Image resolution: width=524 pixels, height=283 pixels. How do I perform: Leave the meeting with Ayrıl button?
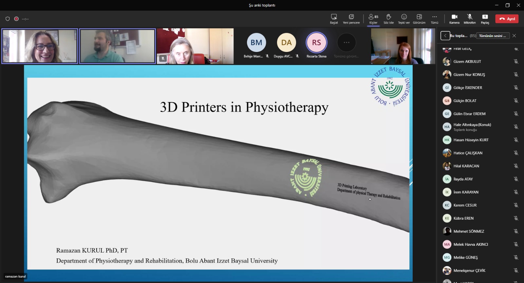click(507, 19)
